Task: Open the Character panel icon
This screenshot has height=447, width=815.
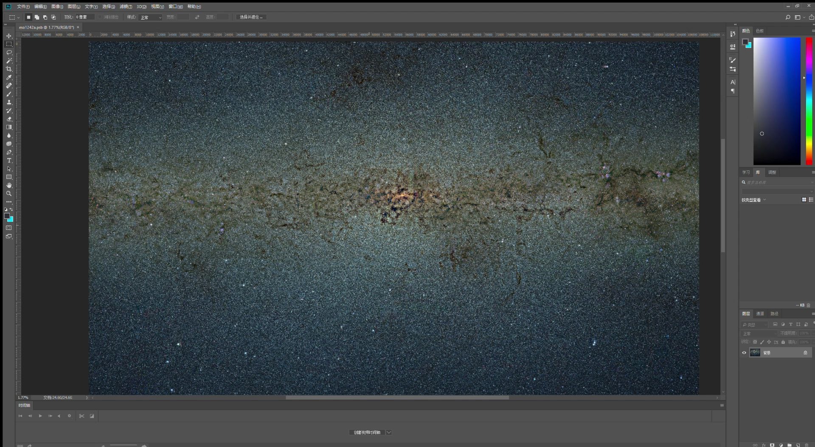Action: tap(733, 82)
